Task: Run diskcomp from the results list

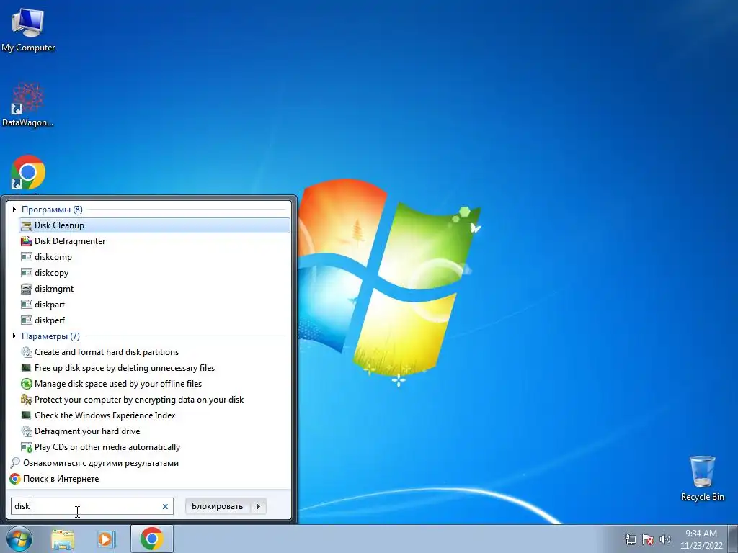Action: 154,257
